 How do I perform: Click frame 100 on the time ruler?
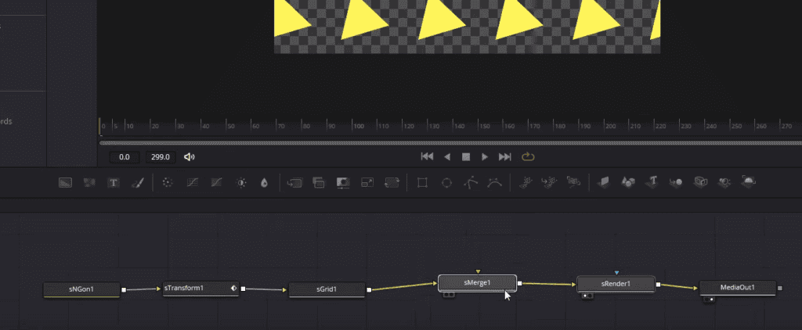(x=357, y=126)
